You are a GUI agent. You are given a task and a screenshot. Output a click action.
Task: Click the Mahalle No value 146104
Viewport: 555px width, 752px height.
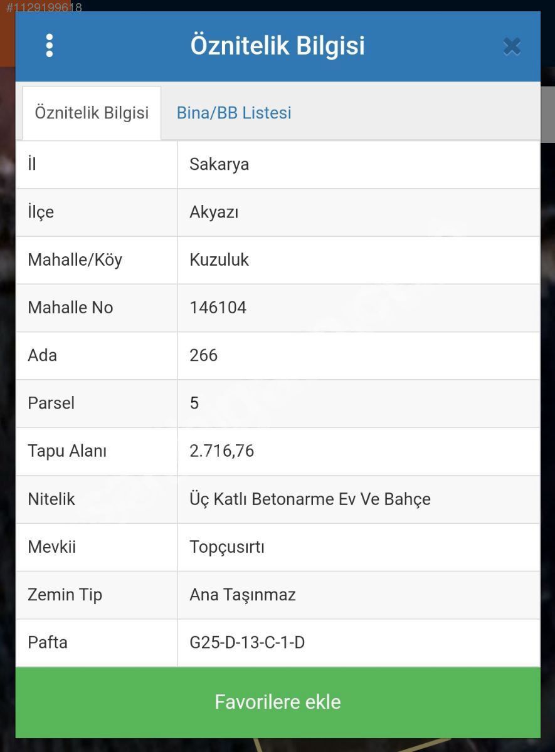[218, 307]
